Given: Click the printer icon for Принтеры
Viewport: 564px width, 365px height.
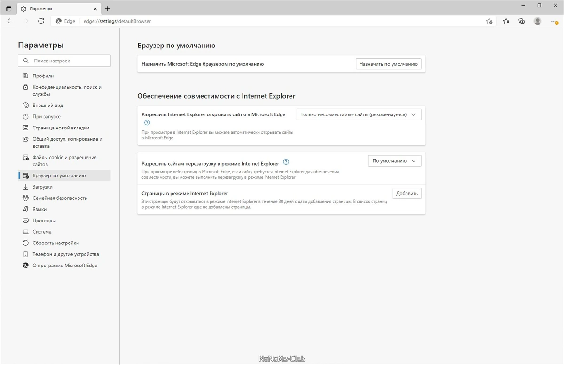Looking at the screenshot, I should tap(26, 221).
